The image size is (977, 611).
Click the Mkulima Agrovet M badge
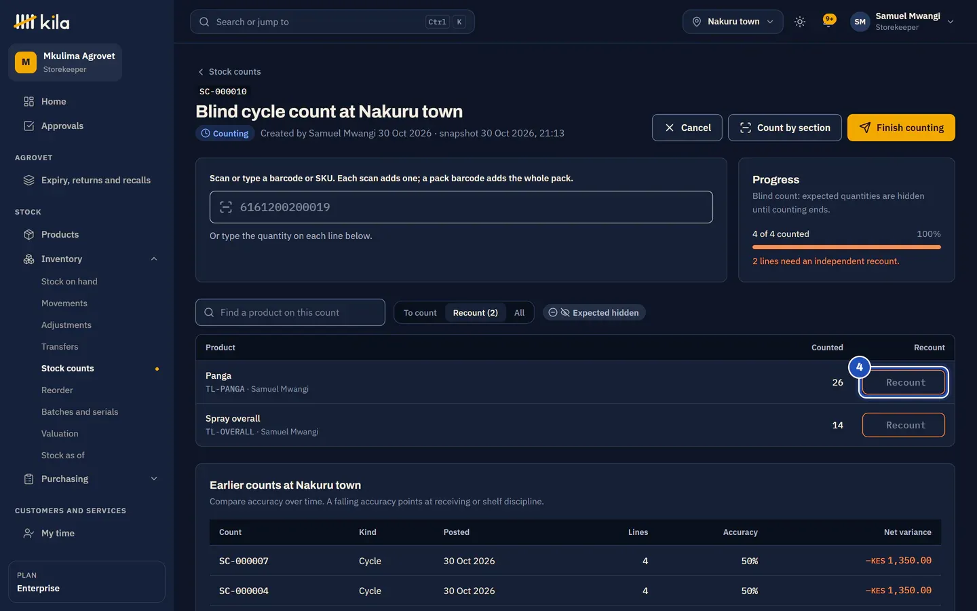pos(26,62)
